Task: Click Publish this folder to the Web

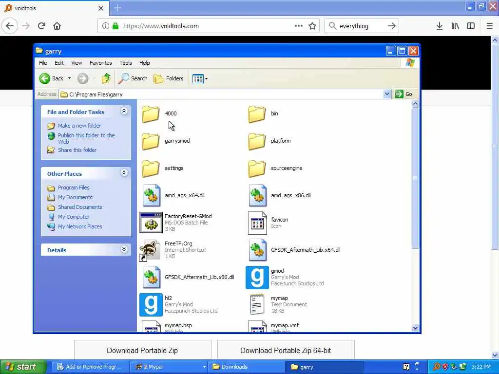Action: 86,138
